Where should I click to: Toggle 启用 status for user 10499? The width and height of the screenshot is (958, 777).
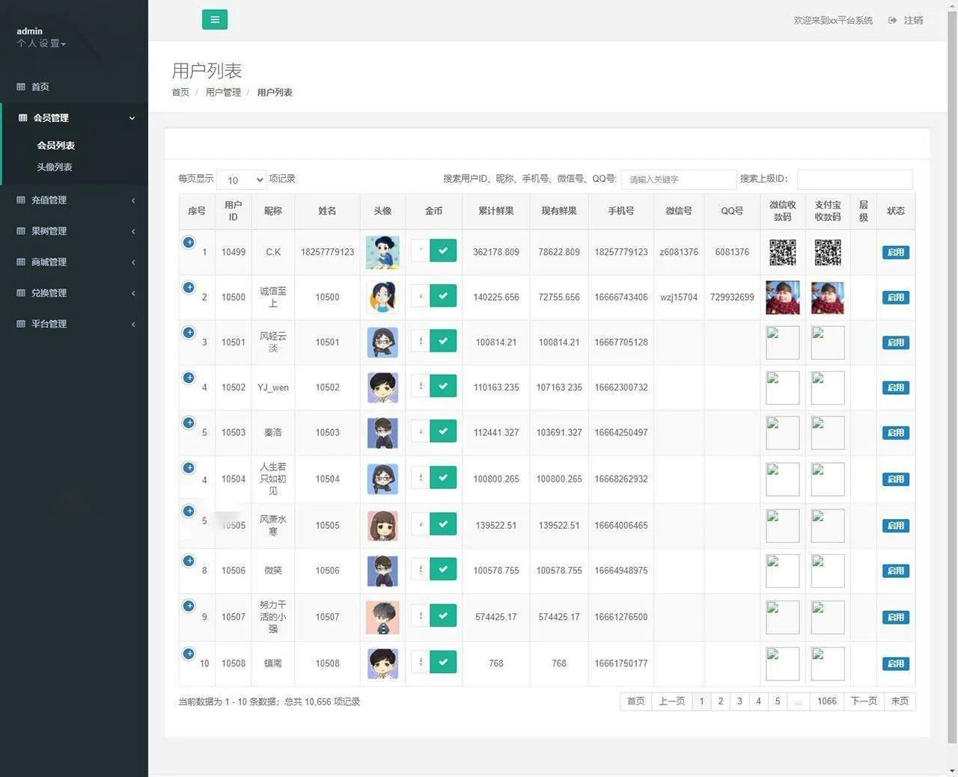pos(895,252)
